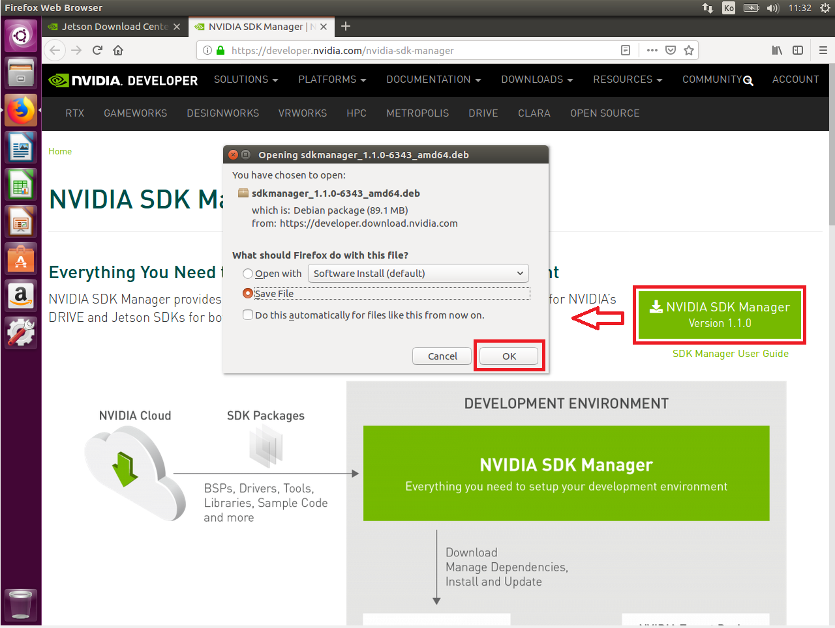Open OPEN SOURCE nav item
Viewport: 835px width, 628px height.
click(605, 113)
